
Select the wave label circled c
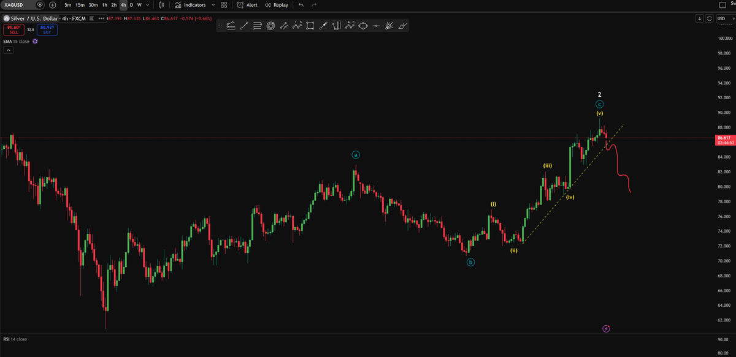pos(600,105)
